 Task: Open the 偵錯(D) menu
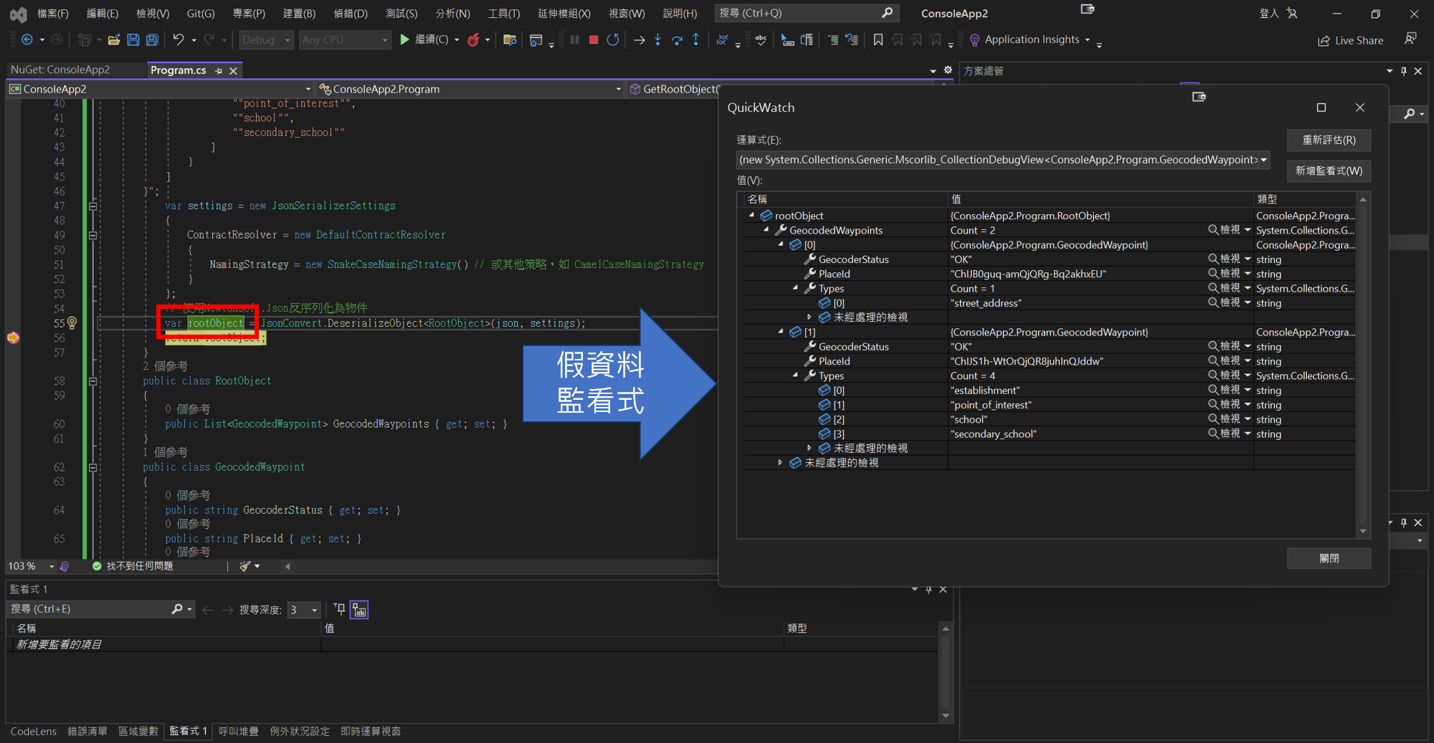click(350, 13)
